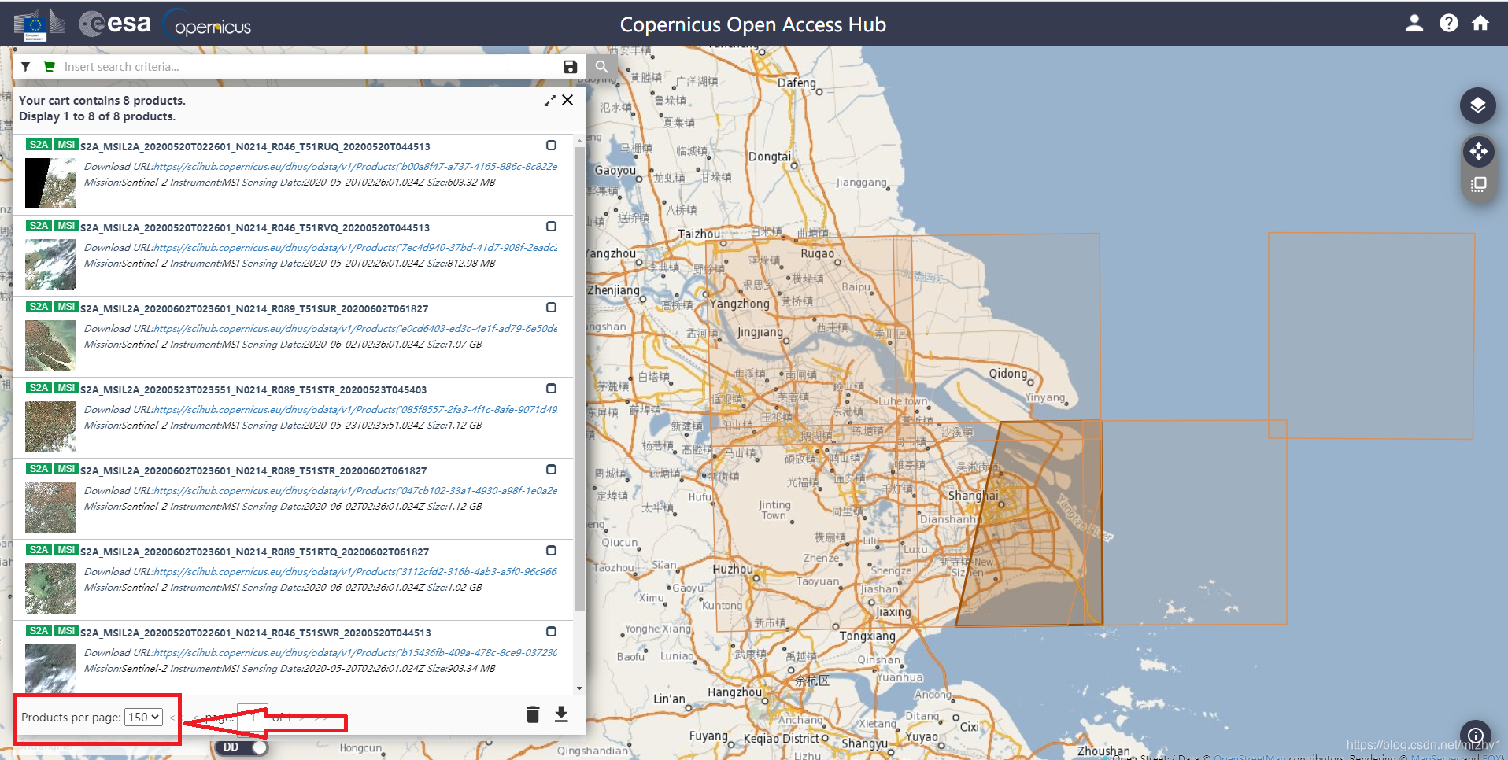Select checkbox for T51STR_20200602T061827 product
The width and height of the screenshot is (1508, 760).
[x=551, y=470]
